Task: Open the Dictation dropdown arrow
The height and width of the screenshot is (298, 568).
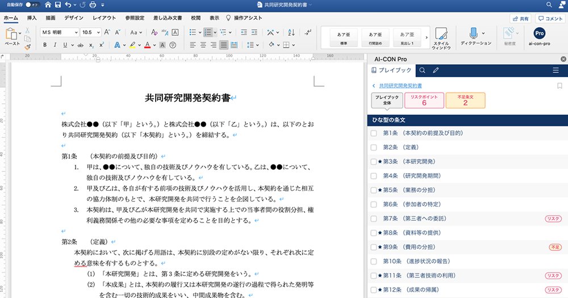Action: point(483,33)
